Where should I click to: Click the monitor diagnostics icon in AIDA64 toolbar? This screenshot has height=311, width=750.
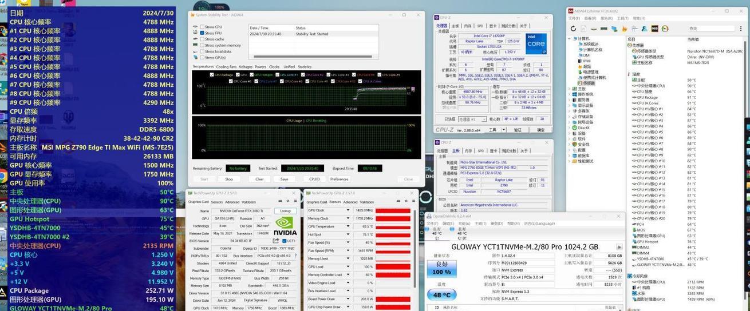coord(614,29)
